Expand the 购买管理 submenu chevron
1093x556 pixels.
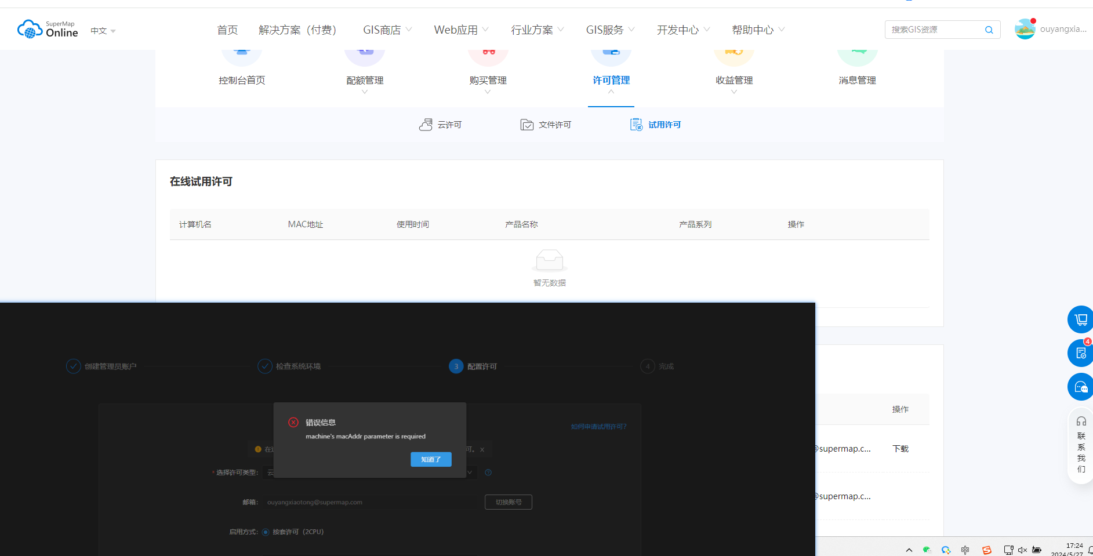488,92
